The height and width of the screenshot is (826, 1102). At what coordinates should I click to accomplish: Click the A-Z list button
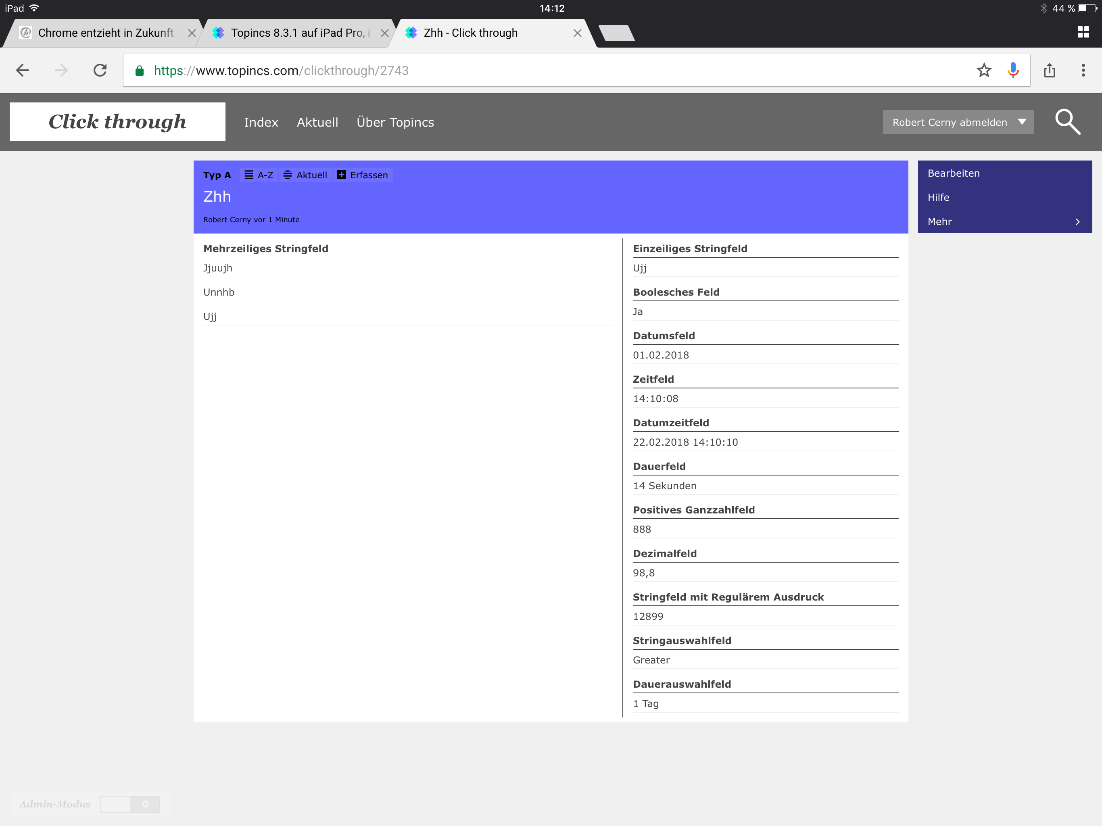pos(259,175)
